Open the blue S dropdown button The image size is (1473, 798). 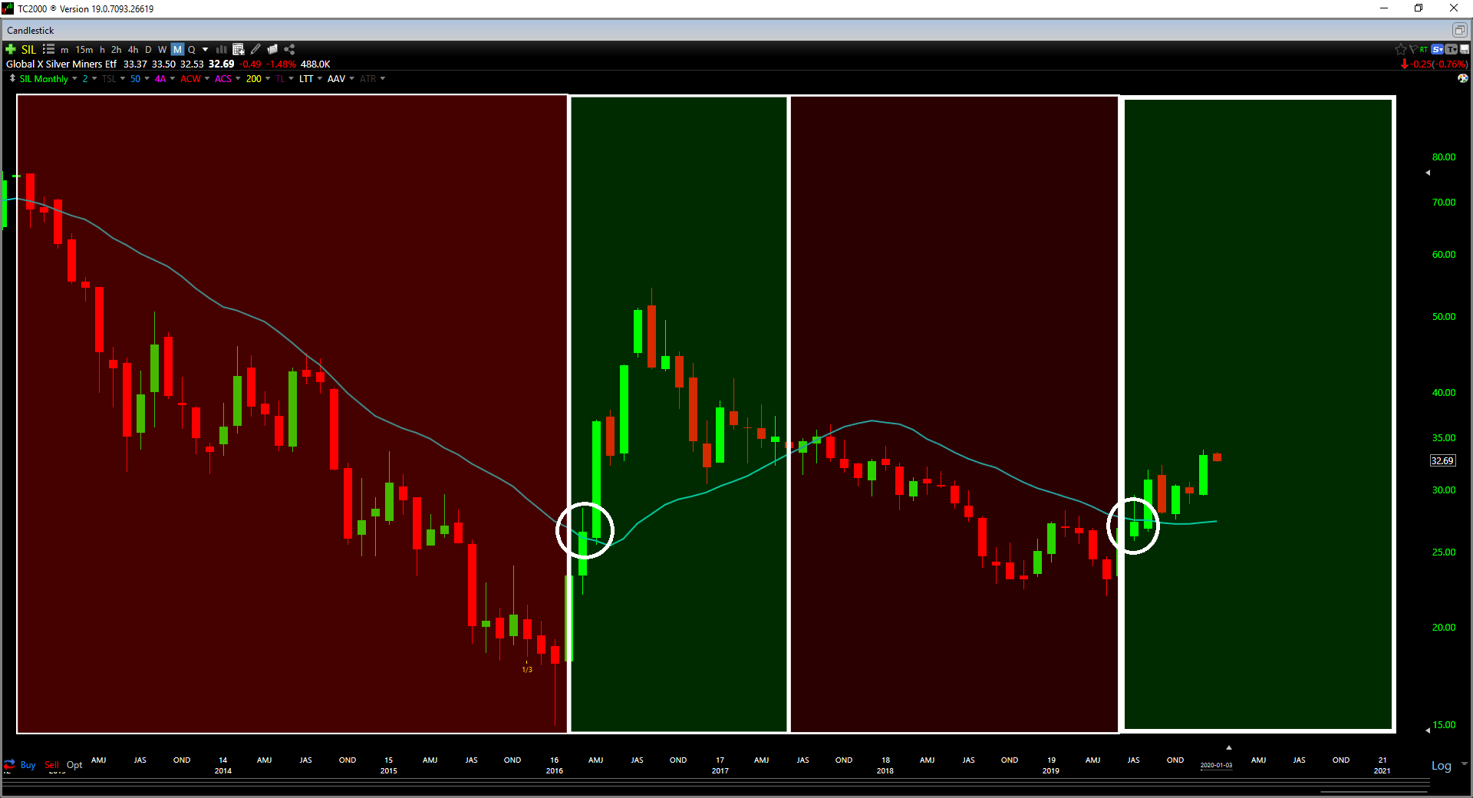[1437, 49]
